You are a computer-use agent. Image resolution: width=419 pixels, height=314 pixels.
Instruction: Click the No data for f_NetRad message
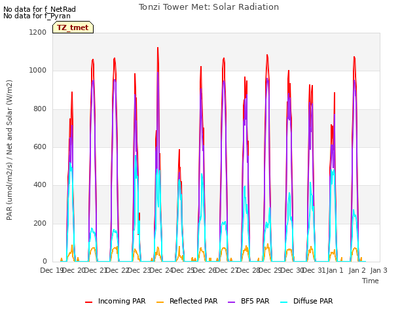[x=39, y=9]
